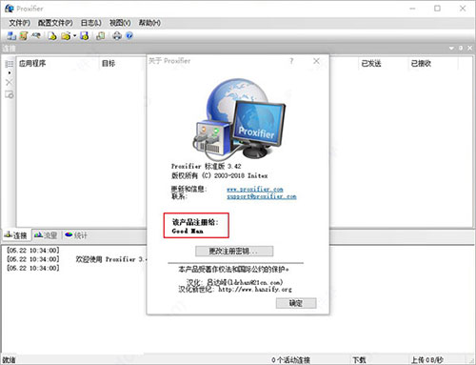Screen dimensions: 476x365
Task: Click the 'Good Man' registered name text
Action: 188,231
